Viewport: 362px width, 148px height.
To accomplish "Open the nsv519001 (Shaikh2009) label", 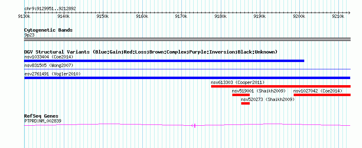I will [259, 91].
